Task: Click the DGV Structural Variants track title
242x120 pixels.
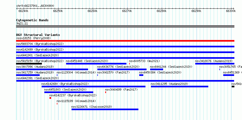Action: [38, 35]
